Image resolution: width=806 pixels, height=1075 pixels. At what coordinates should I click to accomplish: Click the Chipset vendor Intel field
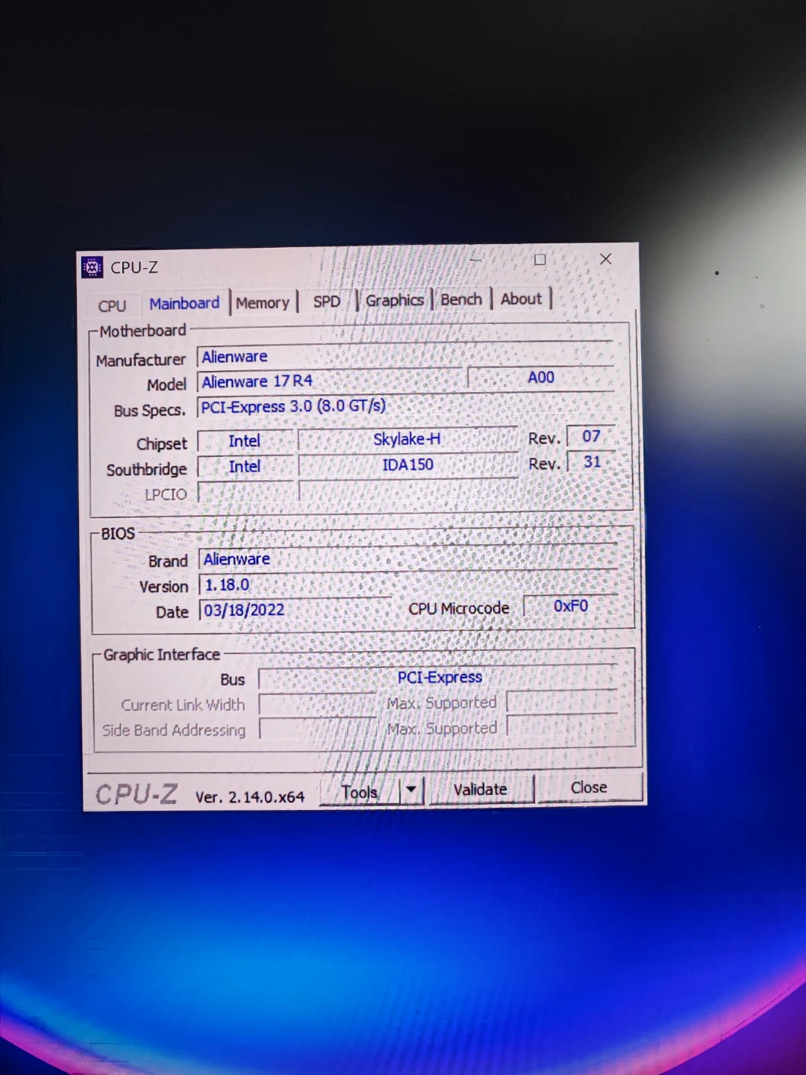pos(245,441)
